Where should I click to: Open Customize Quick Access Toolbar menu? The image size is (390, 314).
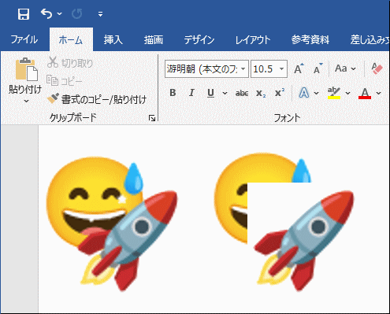pyautogui.click(x=100, y=14)
